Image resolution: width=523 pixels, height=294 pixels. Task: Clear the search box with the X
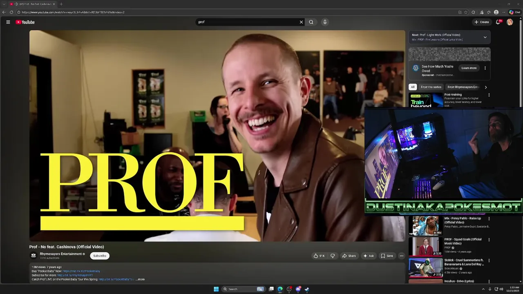pos(301,22)
